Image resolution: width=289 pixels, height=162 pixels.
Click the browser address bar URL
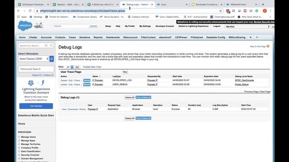pyautogui.click(x=83, y=11)
